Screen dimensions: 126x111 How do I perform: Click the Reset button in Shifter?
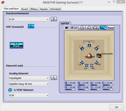pos(111,28)
